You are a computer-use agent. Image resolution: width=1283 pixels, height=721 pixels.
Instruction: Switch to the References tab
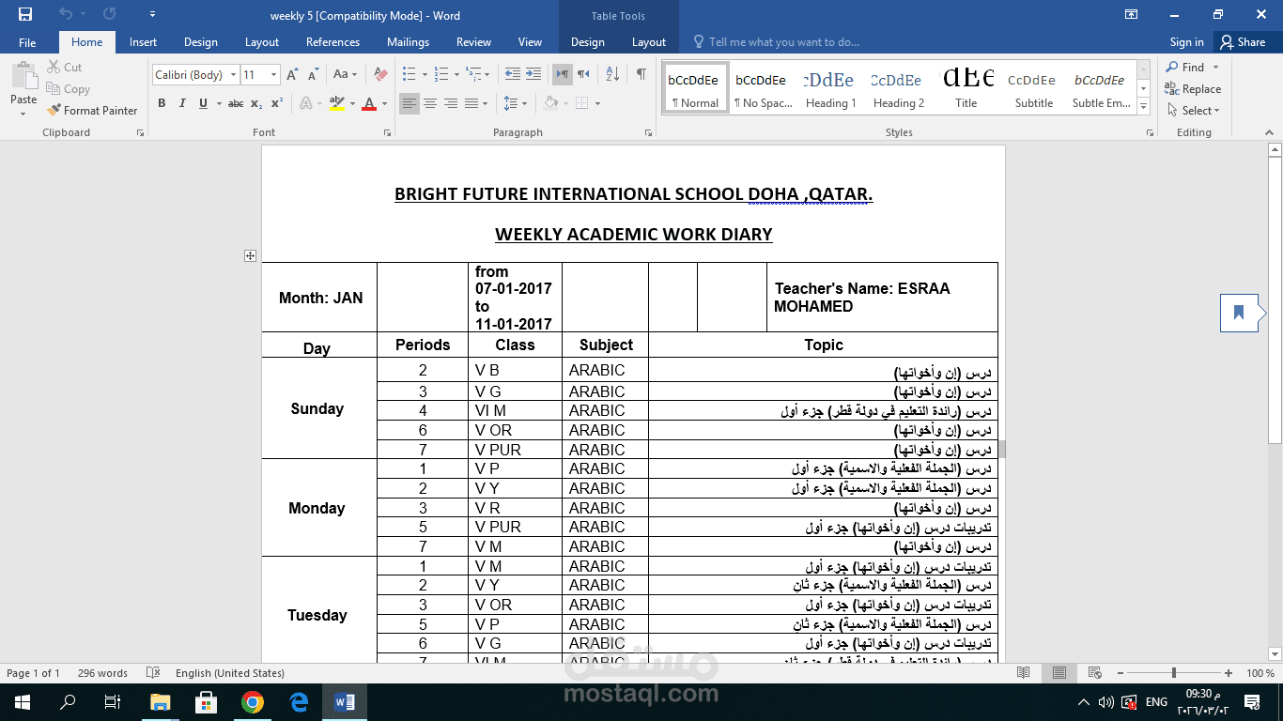[x=332, y=42]
